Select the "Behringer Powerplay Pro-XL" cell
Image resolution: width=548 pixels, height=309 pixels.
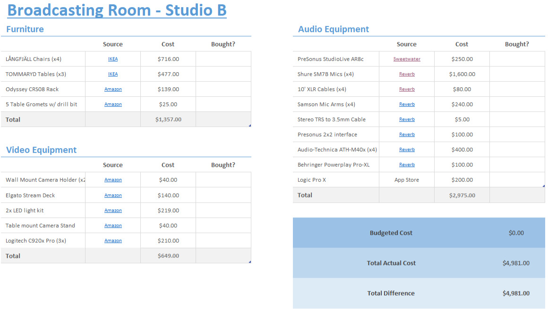pos(336,165)
